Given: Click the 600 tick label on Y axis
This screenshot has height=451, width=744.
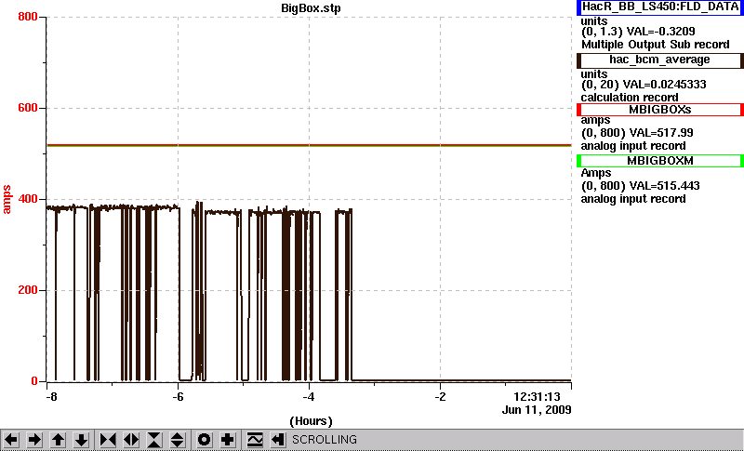Looking at the screenshot, I should click(x=28, y=108).
